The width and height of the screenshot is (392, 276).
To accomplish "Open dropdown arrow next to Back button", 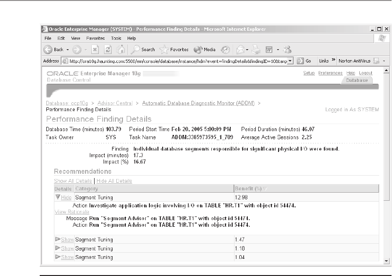I will click(68, 50).
